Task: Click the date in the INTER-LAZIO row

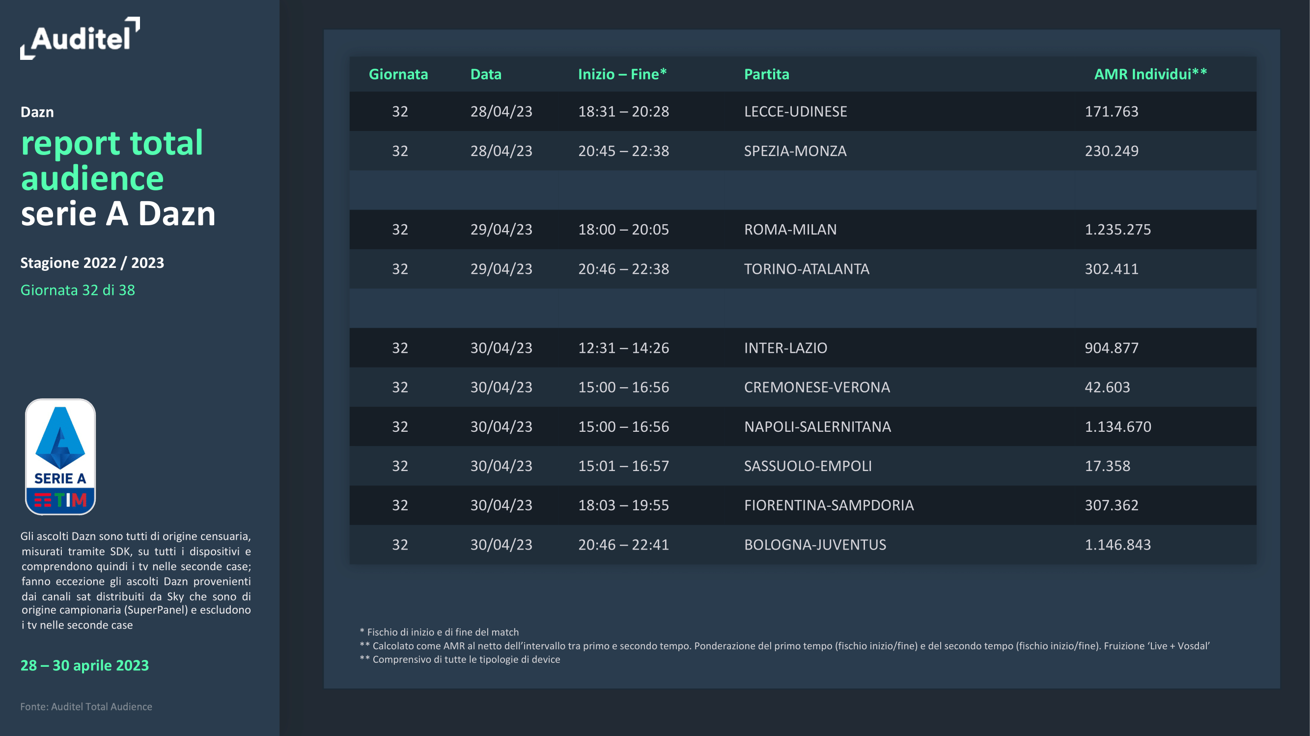Action: click(501, 348)
